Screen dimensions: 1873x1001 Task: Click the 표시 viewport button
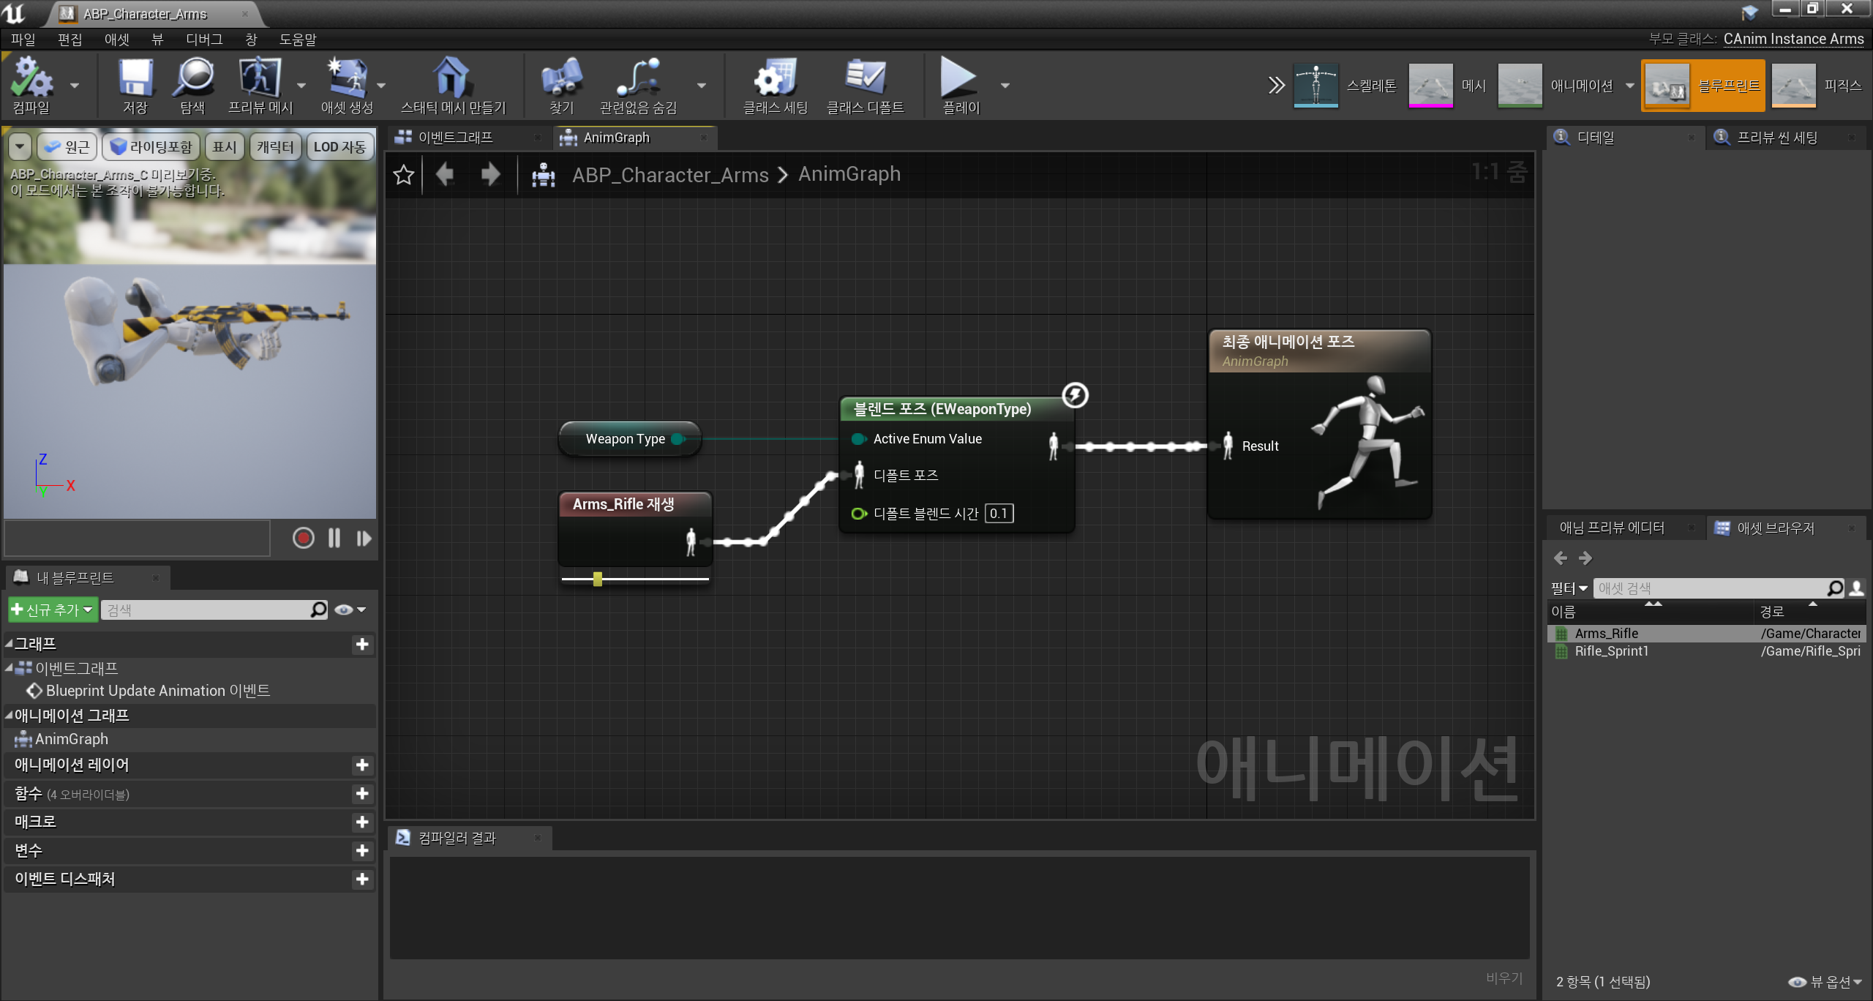[x=224, y=146]
